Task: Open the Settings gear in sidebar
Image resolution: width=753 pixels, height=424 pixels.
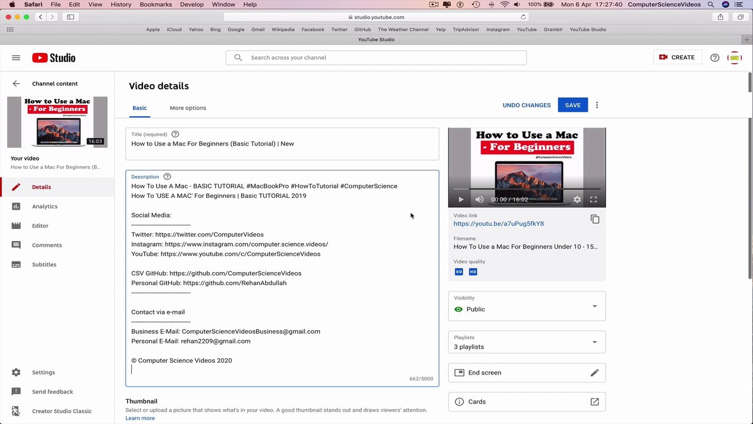Action: point(16,372)
